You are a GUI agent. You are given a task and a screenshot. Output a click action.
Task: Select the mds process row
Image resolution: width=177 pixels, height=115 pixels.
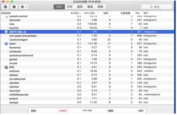tap(87, 24)
